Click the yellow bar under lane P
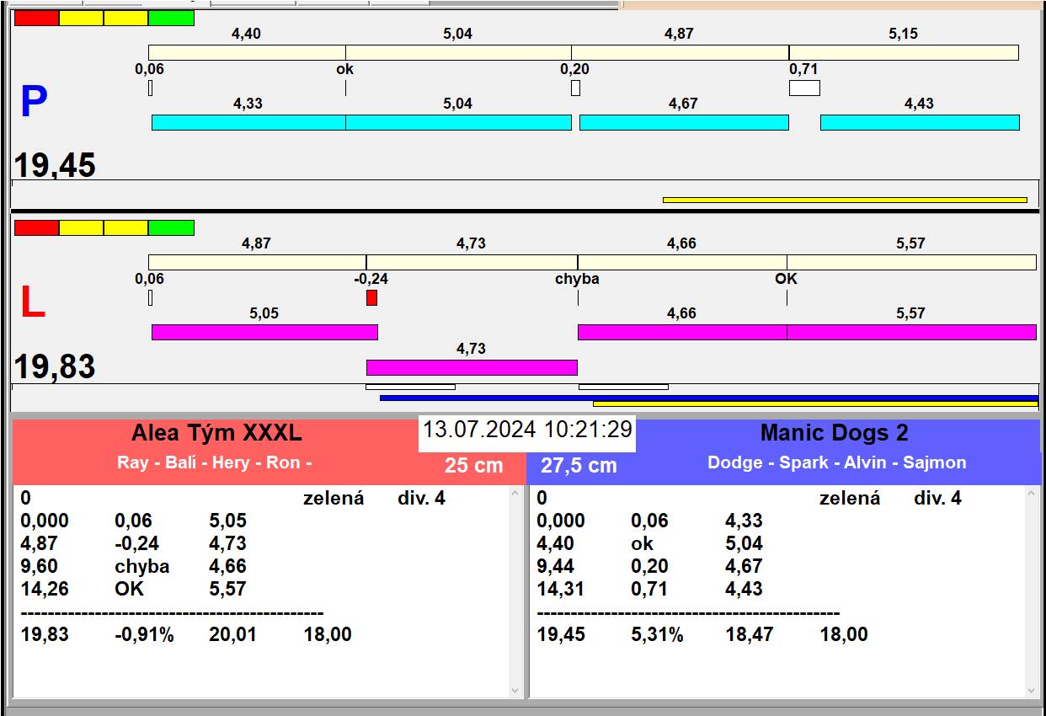Image resolution: width=1046 pixels, height=716 pixels. tap(845, 200)
